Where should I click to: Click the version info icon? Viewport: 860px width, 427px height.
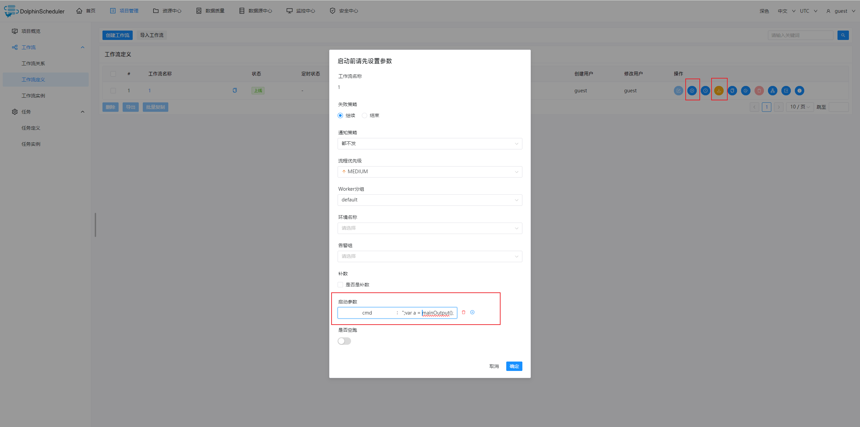pyautogui.click(x=799, y=91)
